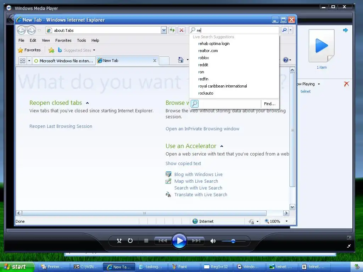Click Search with Live Search link
This screenshot has height=272, width=363.
click(x=198, y=188)
